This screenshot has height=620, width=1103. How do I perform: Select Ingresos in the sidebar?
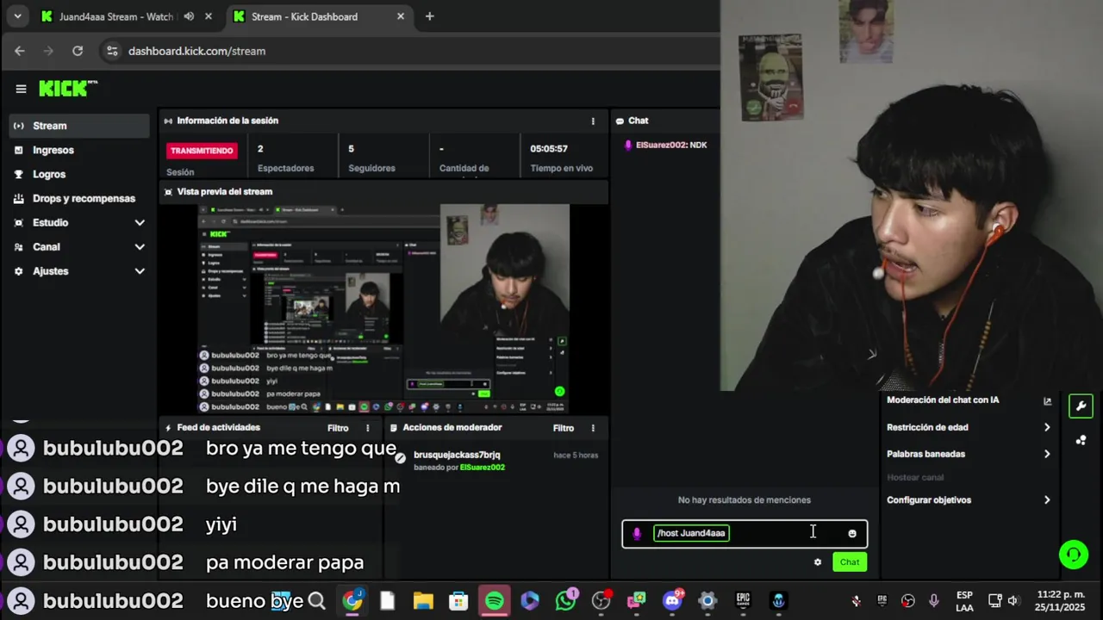click(x=79, y=150)
